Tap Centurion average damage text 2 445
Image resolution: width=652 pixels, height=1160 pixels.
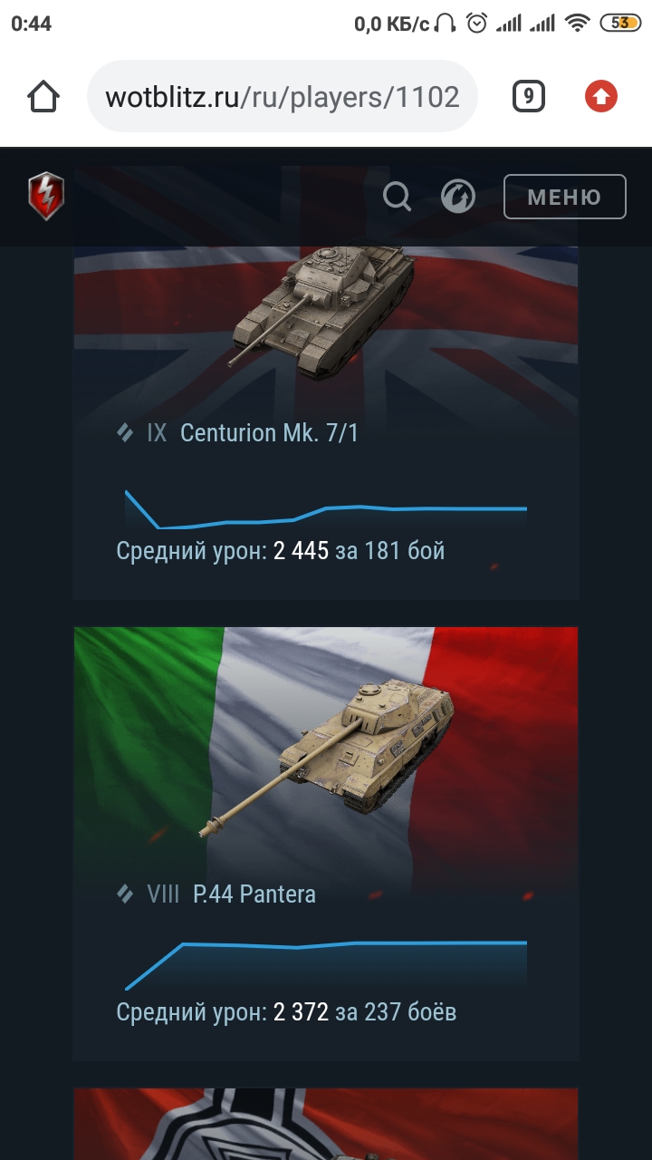(x=301, y=551)
